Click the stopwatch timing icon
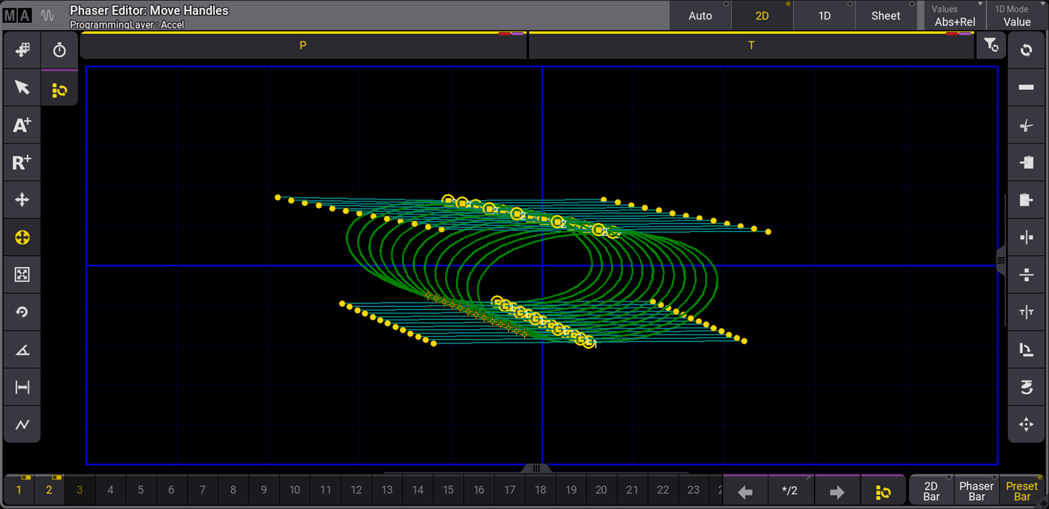Image resolution: width=1049 pixels, height=509 pixels. point(59,50)
